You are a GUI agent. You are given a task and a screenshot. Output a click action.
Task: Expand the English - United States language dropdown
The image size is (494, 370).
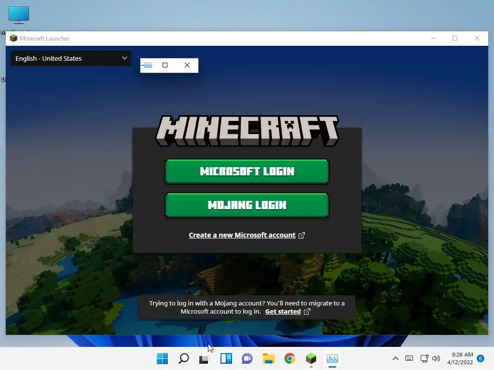[x=71, y=58]
